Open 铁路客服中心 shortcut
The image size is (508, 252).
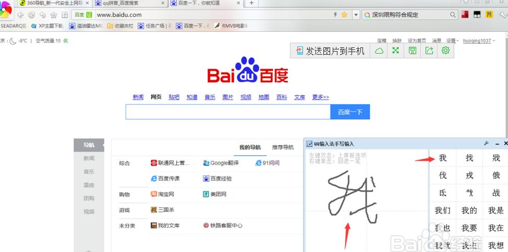coord(223,225)
